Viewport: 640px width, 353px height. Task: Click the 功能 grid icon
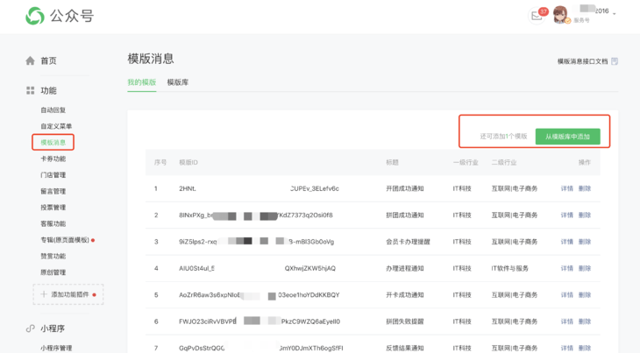click(30, 91)
